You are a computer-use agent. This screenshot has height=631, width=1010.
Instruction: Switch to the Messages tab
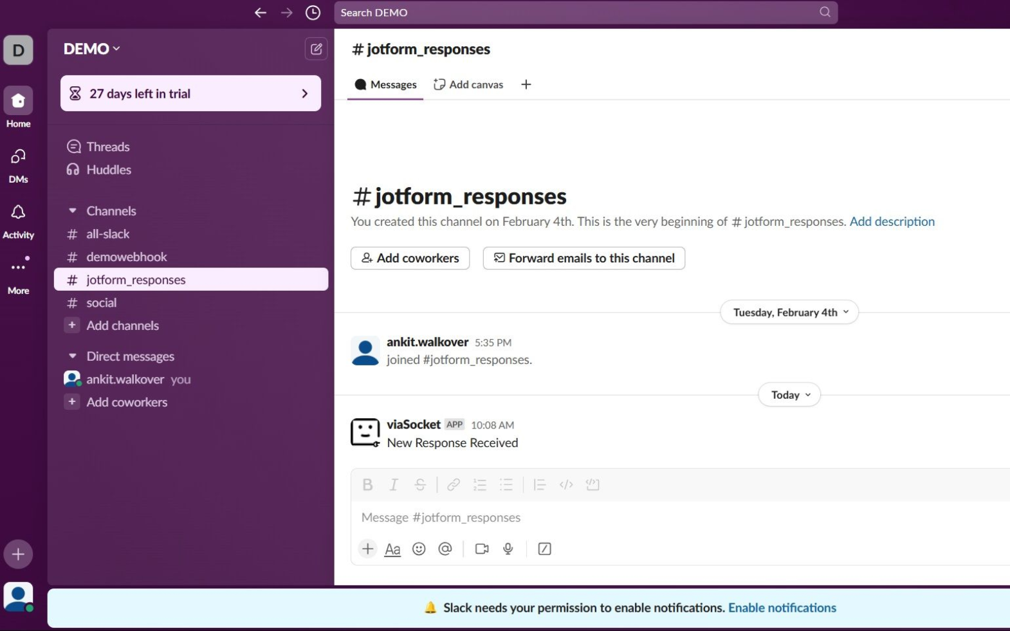(386, 85)
